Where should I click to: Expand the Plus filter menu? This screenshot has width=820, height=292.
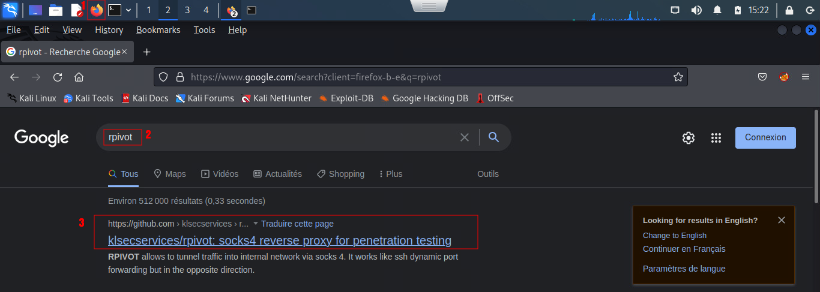pyautogui.click(x=390, y=174)
